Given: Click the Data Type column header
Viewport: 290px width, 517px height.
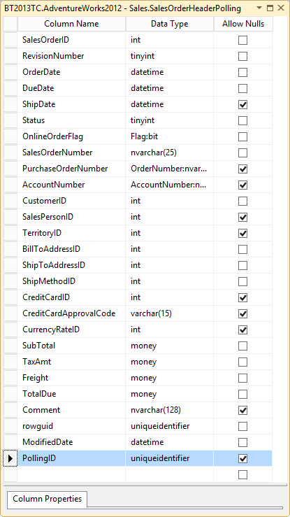Looking at the screenshot, I should click(x=170, y=24).
